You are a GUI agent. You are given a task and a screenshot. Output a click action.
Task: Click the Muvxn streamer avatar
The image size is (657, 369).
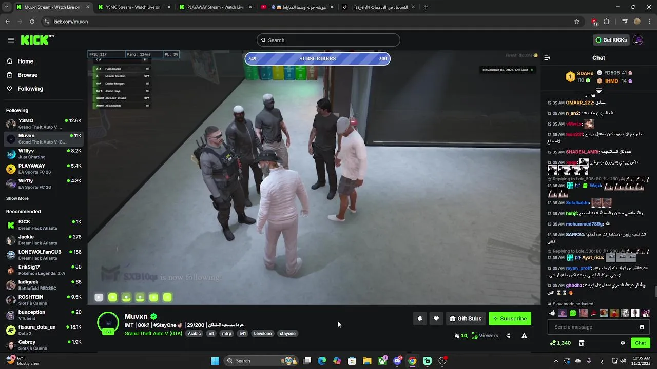108,323
